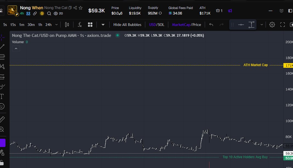This screenshot has height=168, width=293.
Task: Click the yellow 171K price axis tag
Action: click(288, 65)
